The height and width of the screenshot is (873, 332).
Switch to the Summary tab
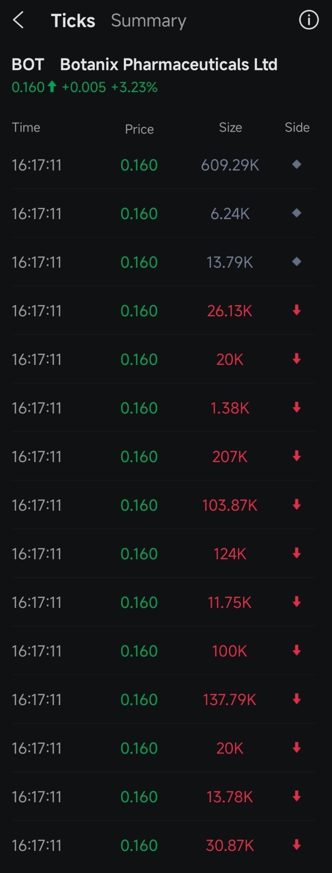149,20
